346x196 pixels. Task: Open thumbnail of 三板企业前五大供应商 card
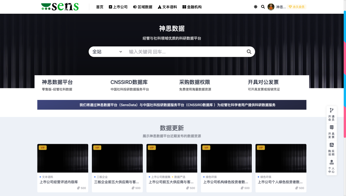(117, 158)
